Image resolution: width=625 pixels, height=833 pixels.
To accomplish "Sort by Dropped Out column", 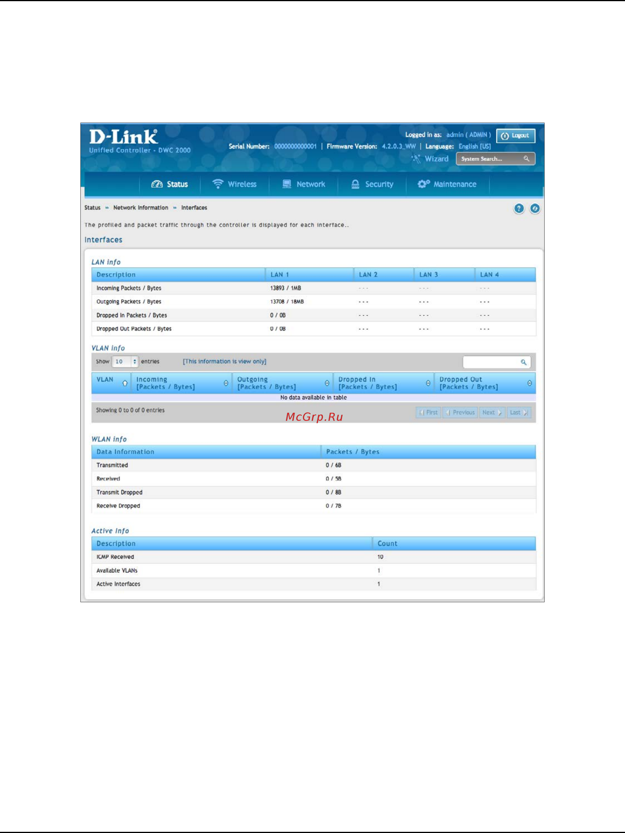I will (x=529, y=383).
